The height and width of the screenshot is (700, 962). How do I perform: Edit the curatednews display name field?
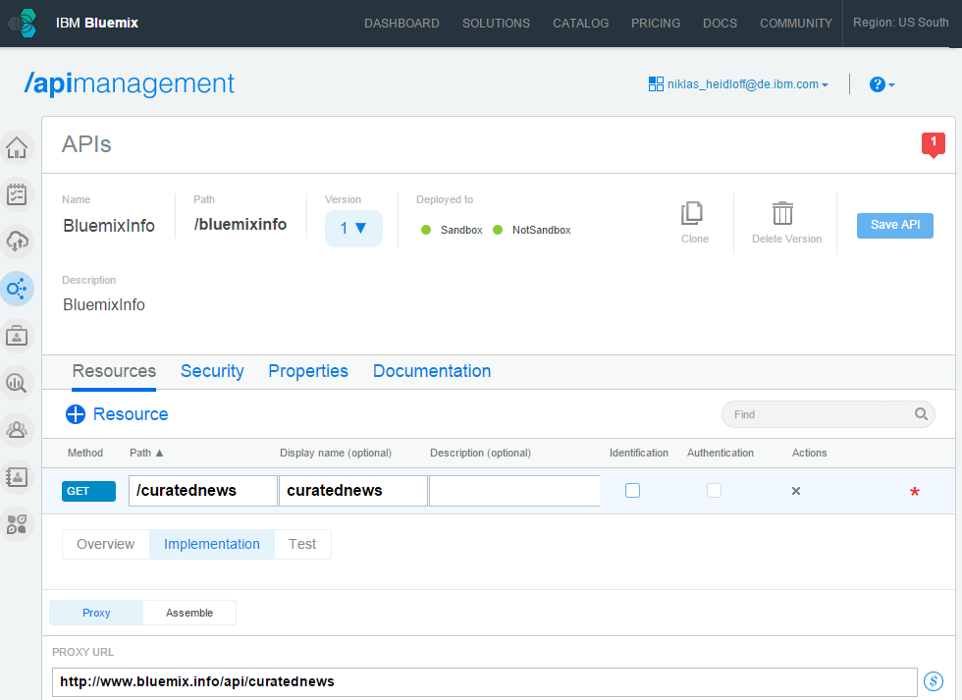pos(353,491)
